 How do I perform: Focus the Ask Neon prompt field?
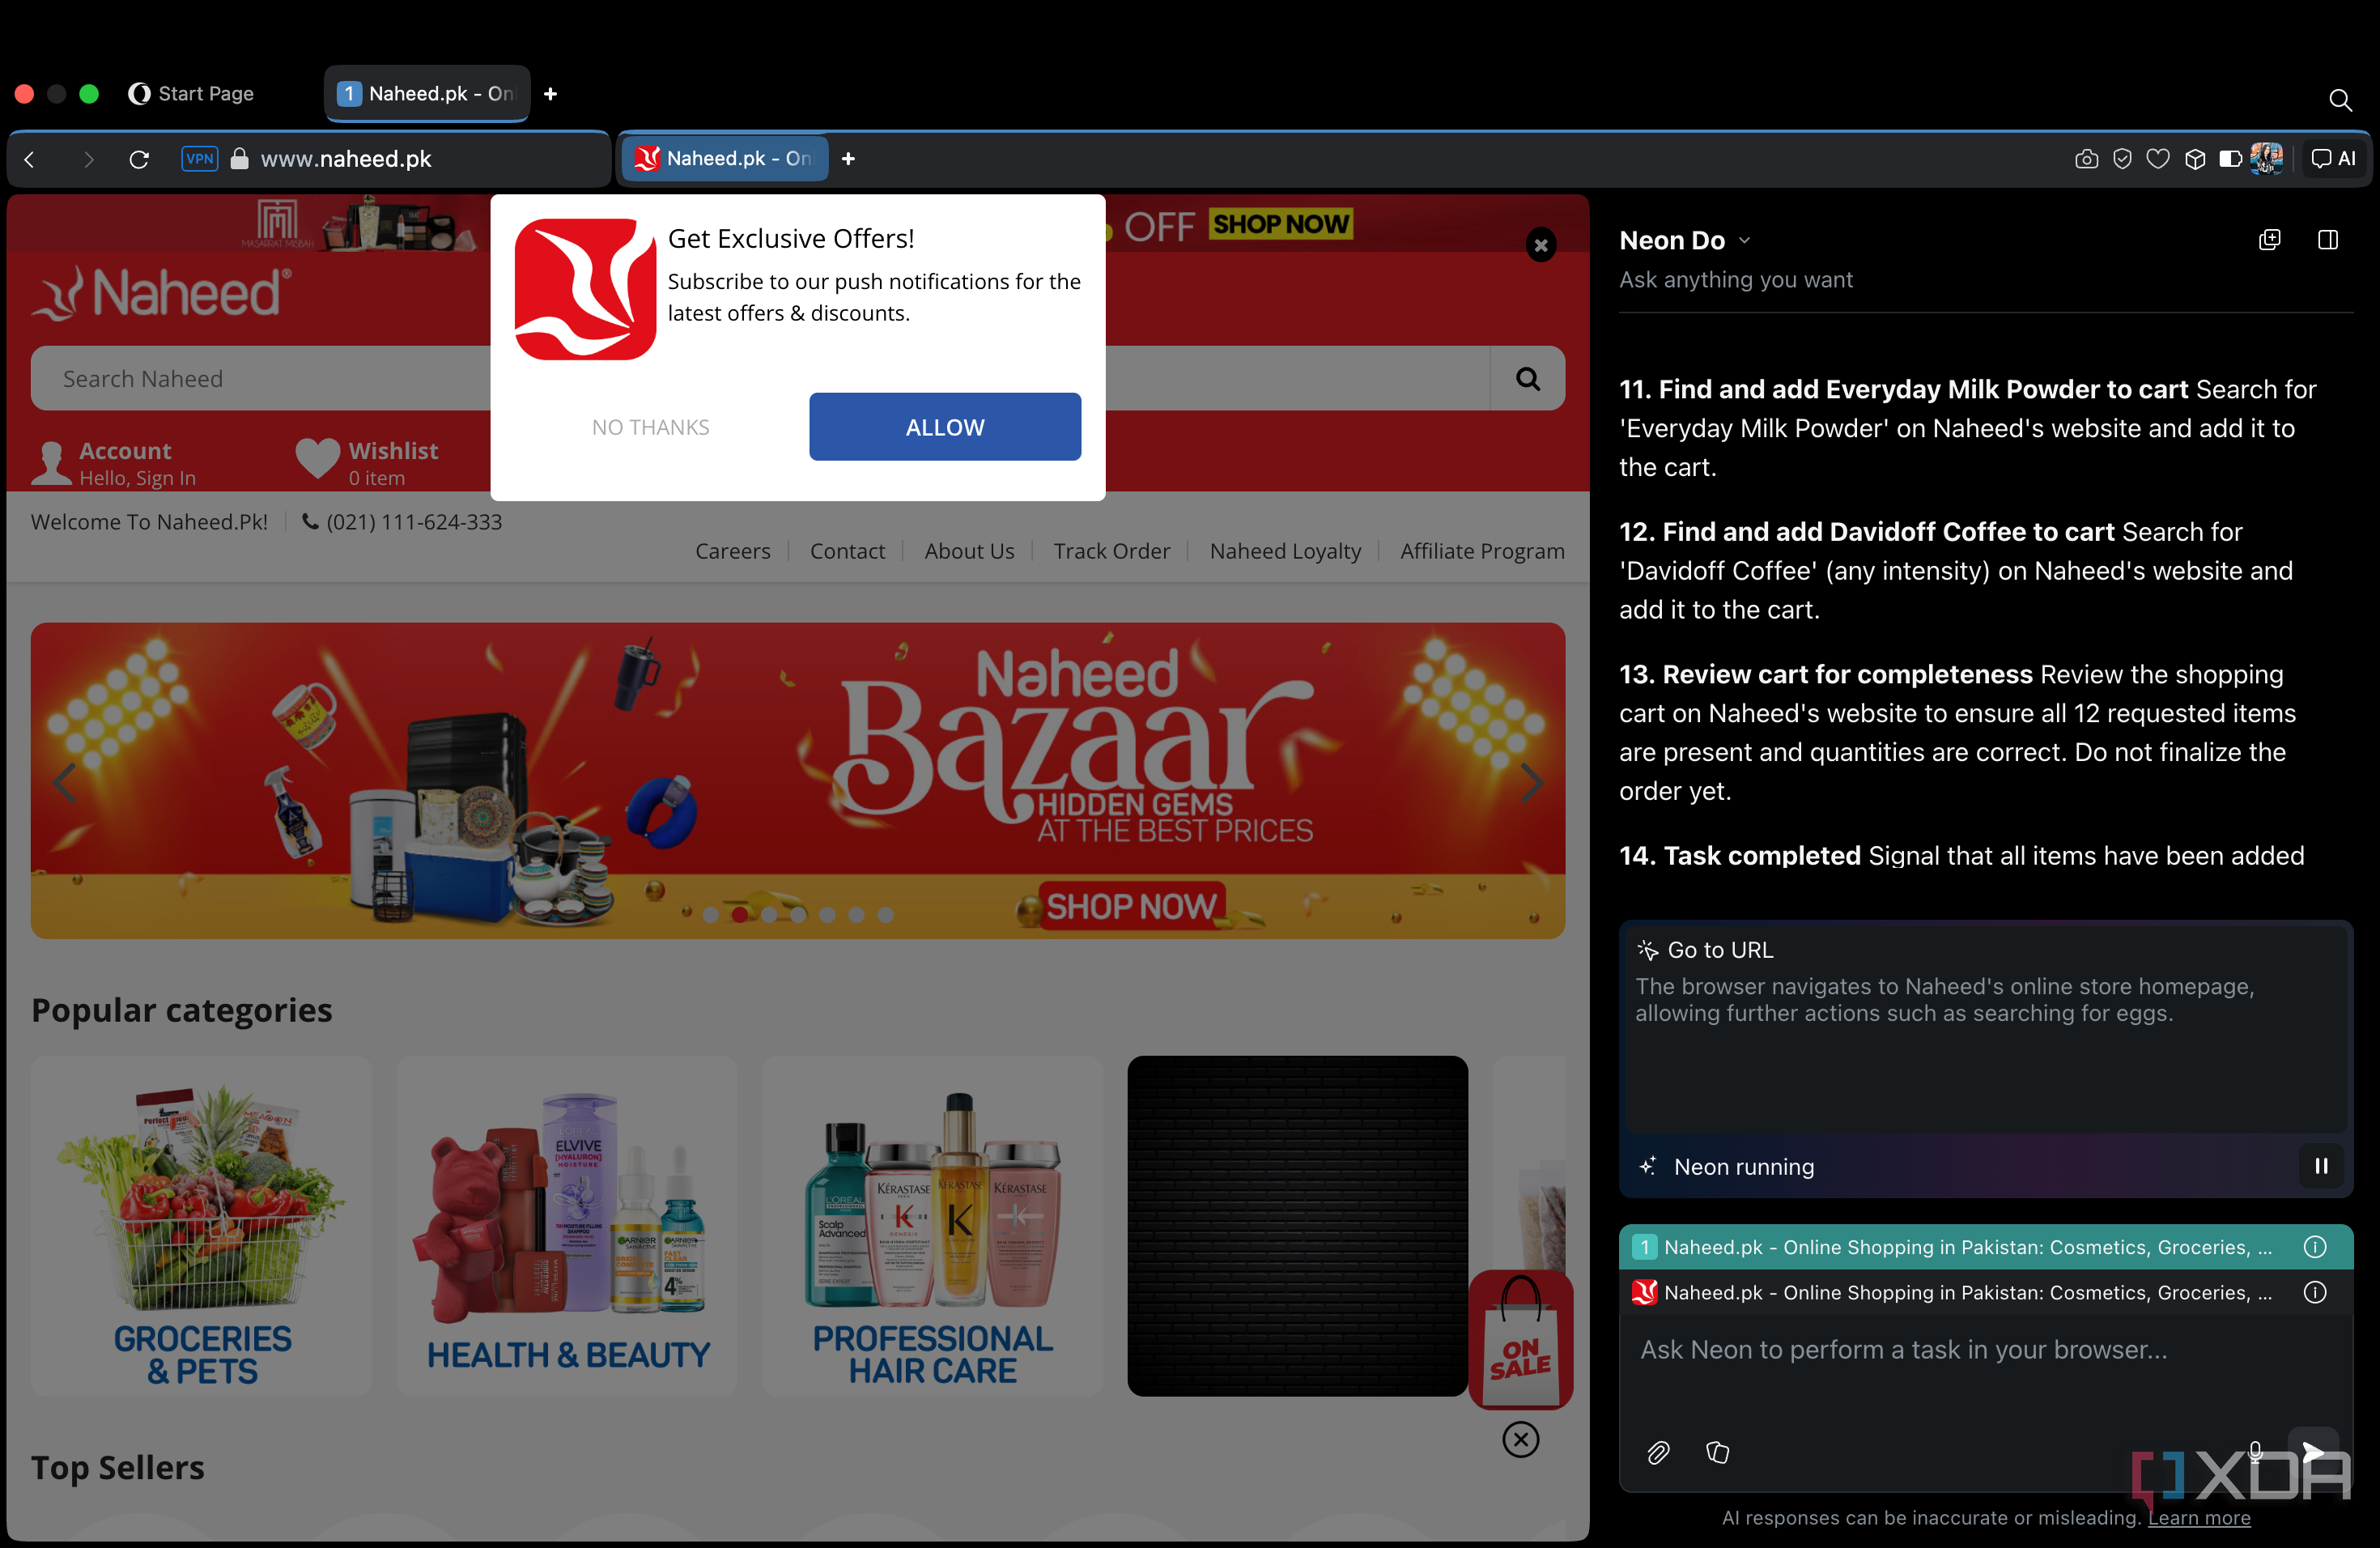pos(1984,1350)
